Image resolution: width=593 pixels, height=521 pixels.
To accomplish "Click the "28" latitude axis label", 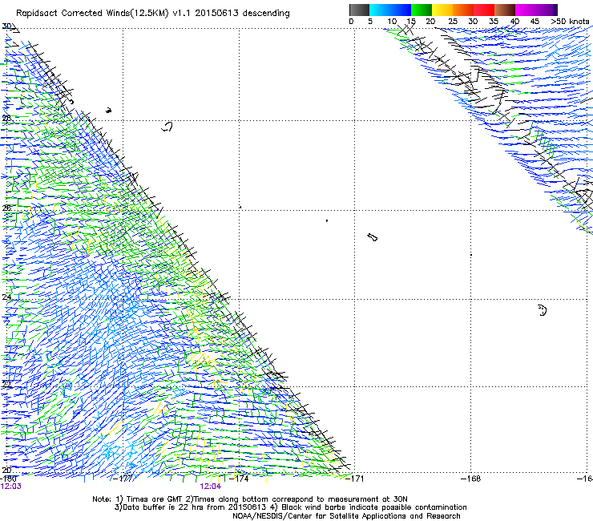I will pyautogui.click(x=6, y=118).
